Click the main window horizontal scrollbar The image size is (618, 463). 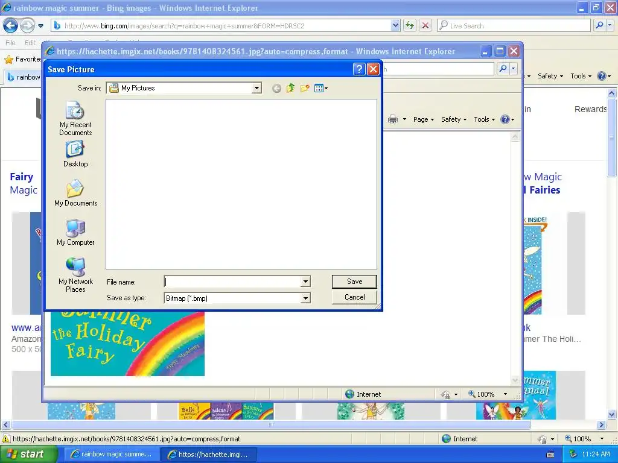[271, 425]
